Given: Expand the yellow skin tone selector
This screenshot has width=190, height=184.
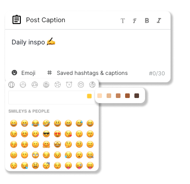Looking at the screenshot, I should [x=89, y=96].
